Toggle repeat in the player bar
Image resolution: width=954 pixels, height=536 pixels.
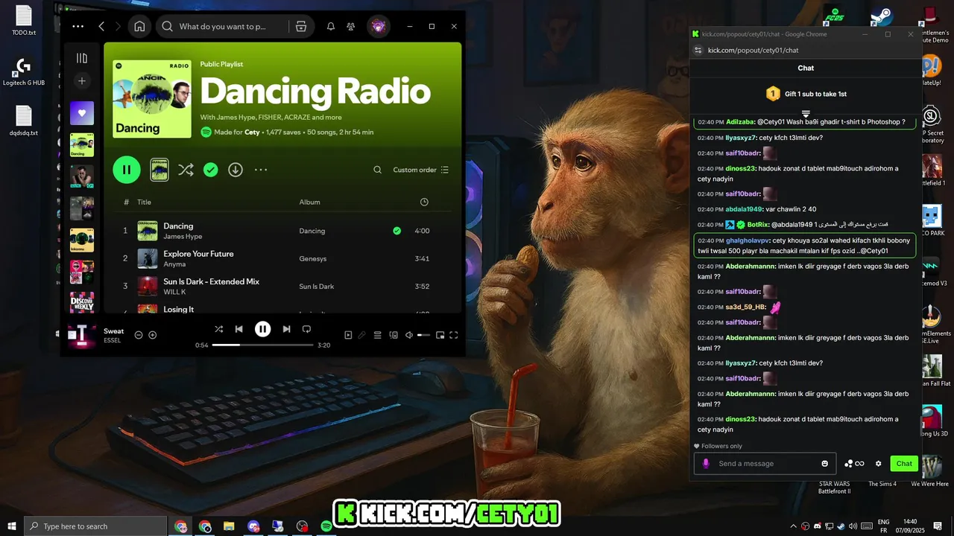[306, 329]
